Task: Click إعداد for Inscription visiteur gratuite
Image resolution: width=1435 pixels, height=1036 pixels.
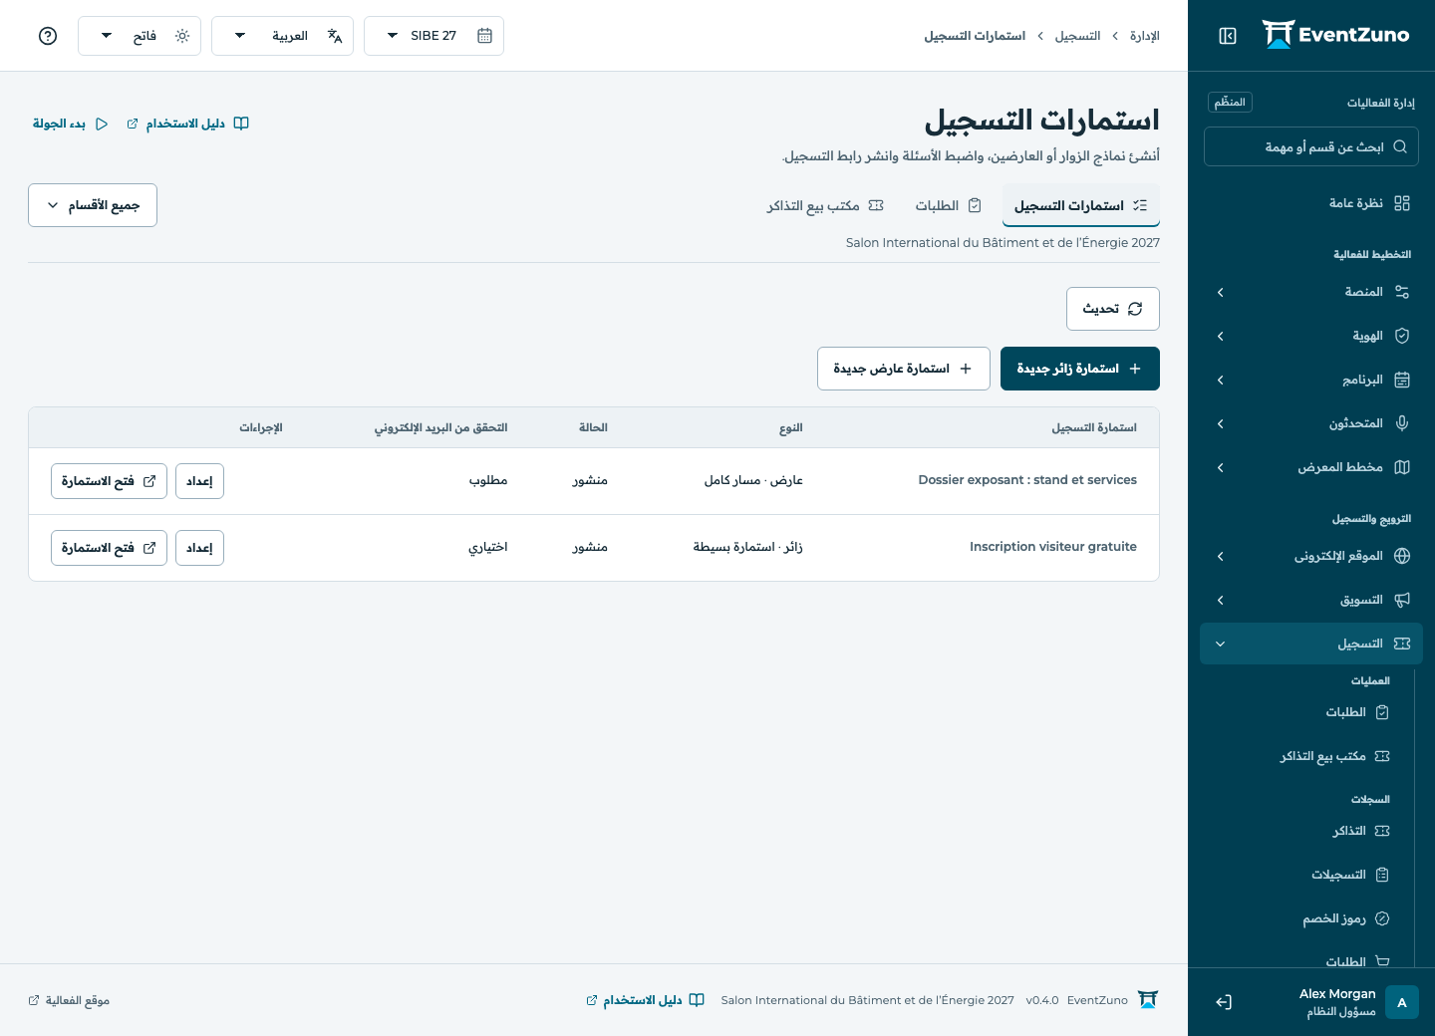Action: coord(199,548)
